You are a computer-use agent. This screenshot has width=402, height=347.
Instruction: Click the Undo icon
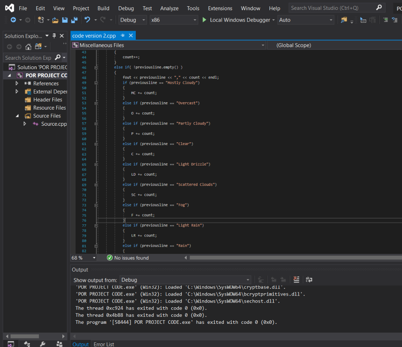point(88,20)
